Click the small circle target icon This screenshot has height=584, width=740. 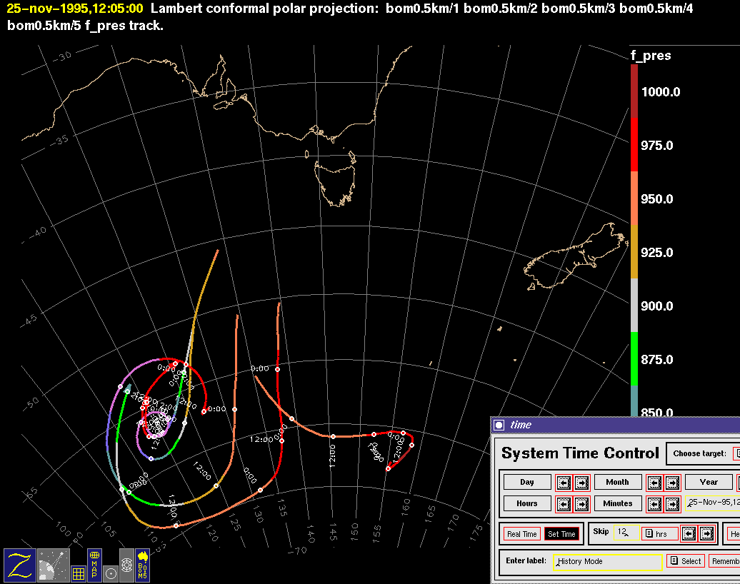tap(111, 573)
